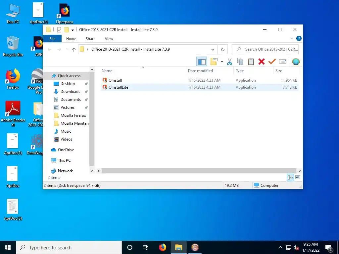Image resolution: width=339 pixels, height=254 pixels.
Task: Sort by the Type column header
Action: point(240,71)
